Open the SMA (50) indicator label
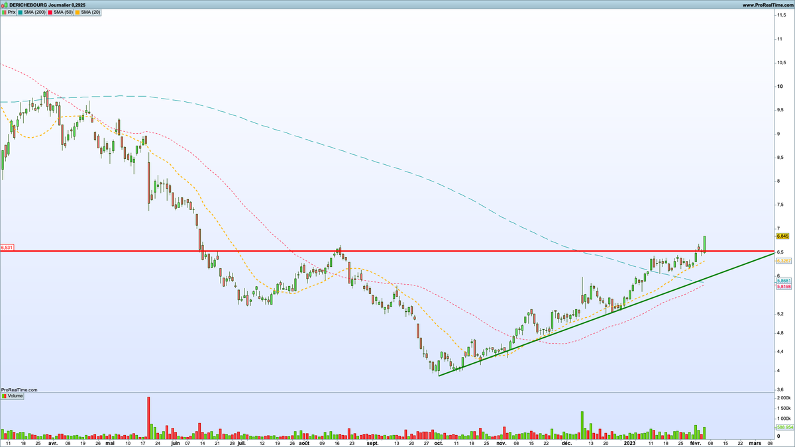 point(58,12)
